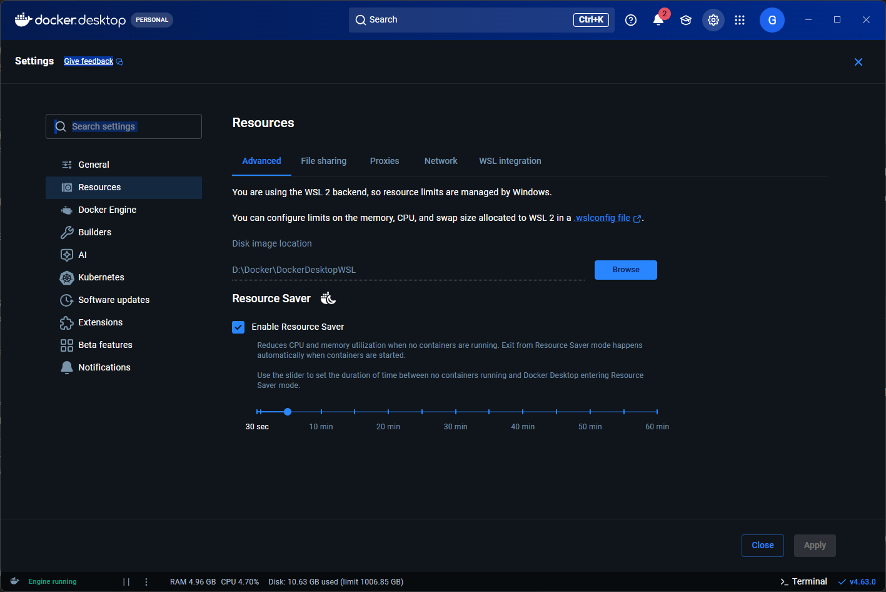Click the disk image location path field
The width and height of the screenshot is (886, 592).
(408, 270)
